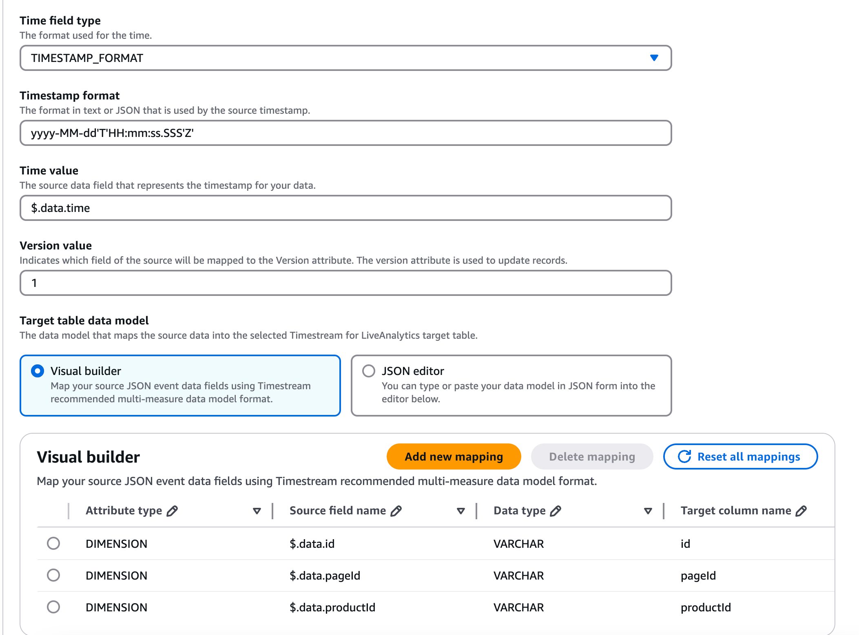Click the VARCHAR cell in the productId row
The width and height of the screenshot is (859, 635).
pos(519,607)
